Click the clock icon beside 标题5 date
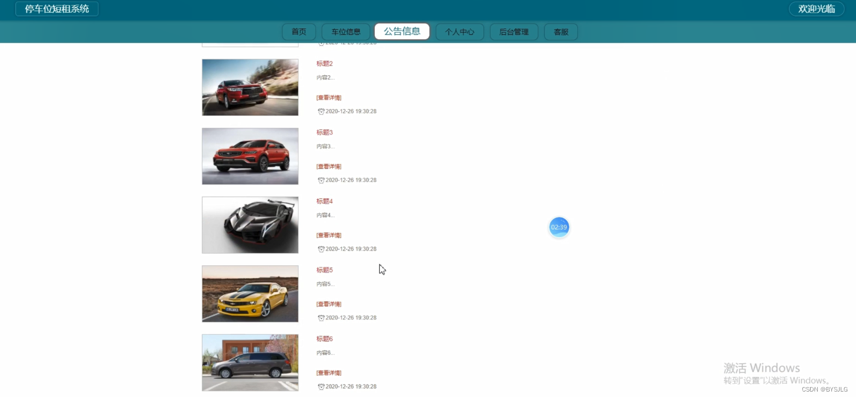 click(321, 318)
